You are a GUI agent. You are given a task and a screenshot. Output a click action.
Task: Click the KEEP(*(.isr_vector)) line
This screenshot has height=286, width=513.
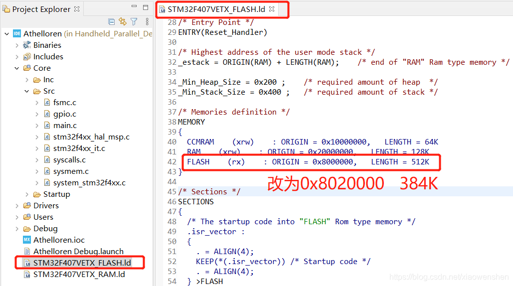[x=283, y=262]
